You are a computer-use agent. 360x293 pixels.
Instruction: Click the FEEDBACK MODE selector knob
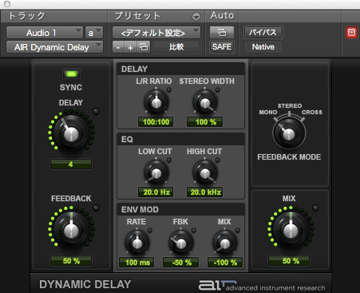pyautogui.click(x=289, y=134)
